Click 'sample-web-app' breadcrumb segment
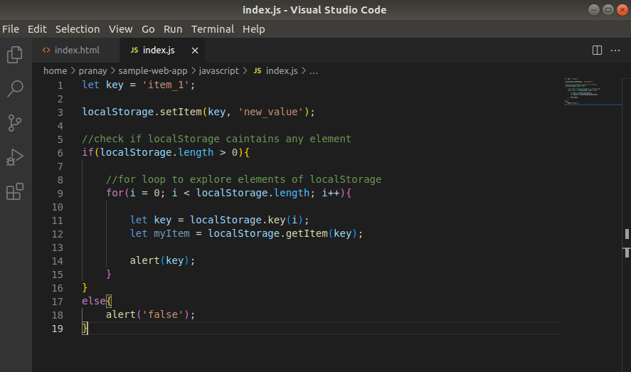 152,71
